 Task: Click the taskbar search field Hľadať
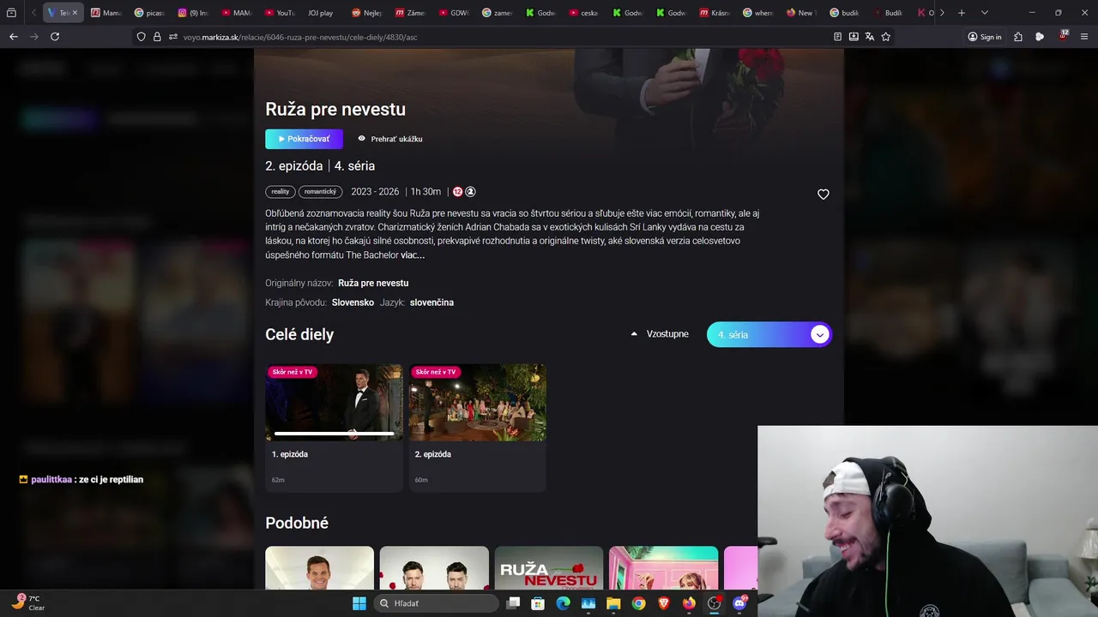tap(436, 603)
